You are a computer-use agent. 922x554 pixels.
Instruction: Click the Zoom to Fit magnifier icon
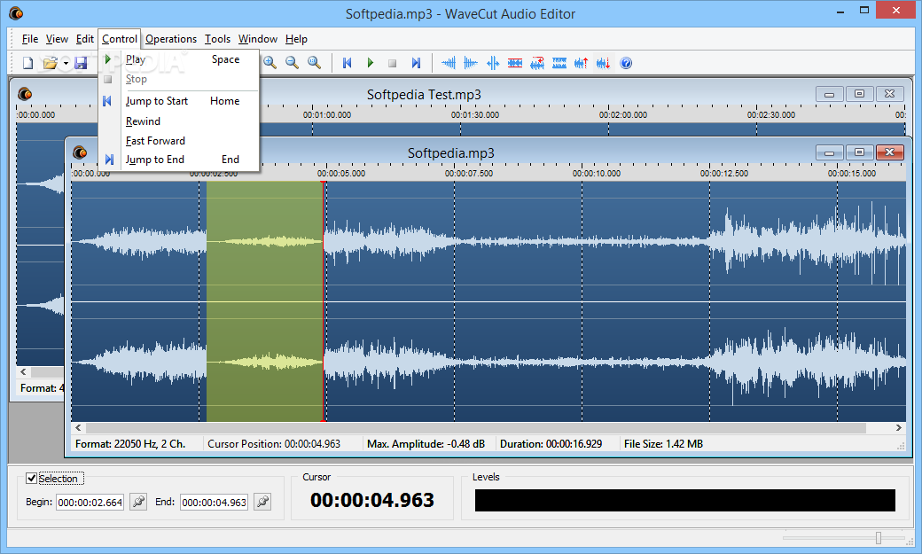(x=315, y=63)
